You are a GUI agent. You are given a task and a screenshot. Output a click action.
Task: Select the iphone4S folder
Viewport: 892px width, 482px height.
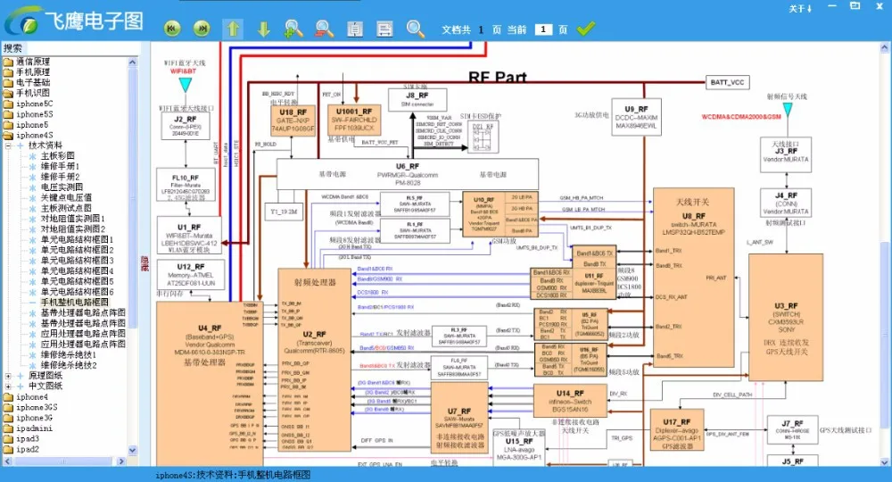tap(35, 135)
